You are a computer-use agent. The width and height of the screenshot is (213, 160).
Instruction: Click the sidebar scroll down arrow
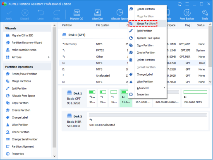pyautogui.click(x=55, y=156)
